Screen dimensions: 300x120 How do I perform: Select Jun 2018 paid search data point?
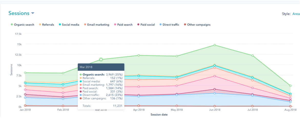click(x=215, y=76)
